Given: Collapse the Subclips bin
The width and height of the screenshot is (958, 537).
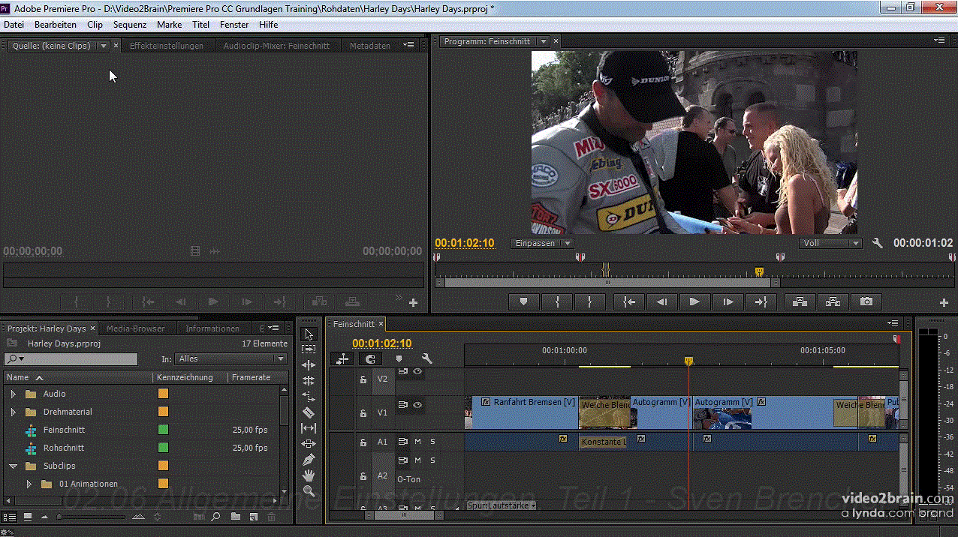Looking at the screenshot, I should (13, 466).
